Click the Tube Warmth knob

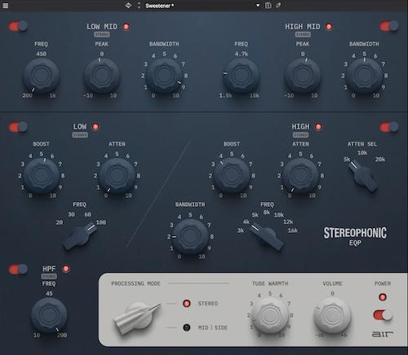point(270,316)
